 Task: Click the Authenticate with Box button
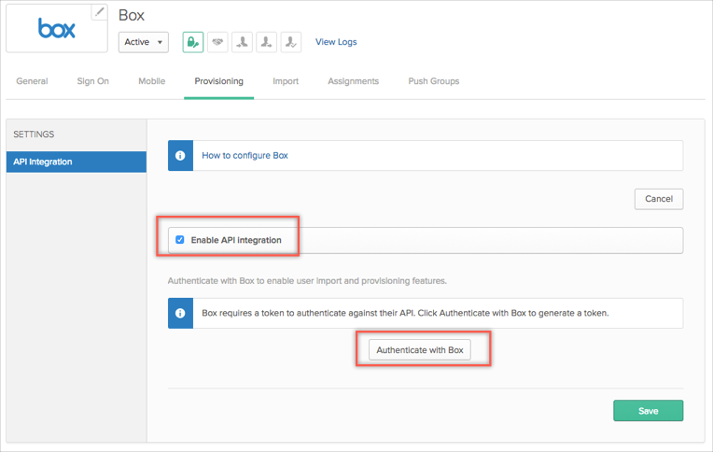[x=420, y=350]
